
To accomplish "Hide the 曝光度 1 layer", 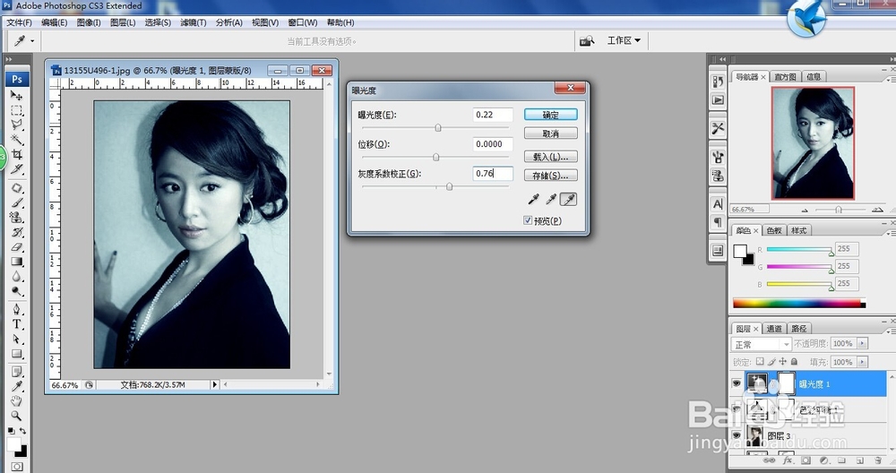I will [x=737, y=383].
